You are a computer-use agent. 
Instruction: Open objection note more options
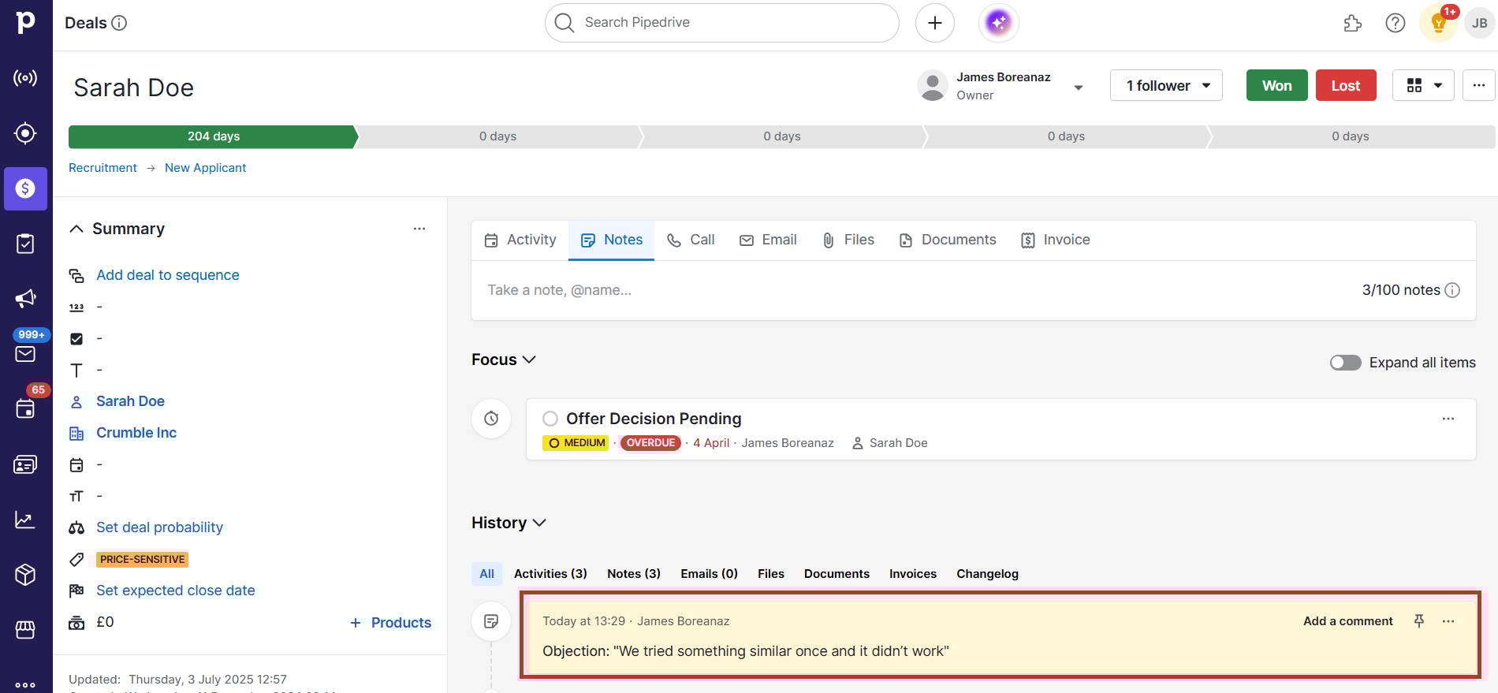(x=1448, y=621)
